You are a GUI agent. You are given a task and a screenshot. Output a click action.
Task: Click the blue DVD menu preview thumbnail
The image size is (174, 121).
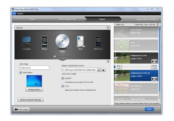[34, 81]
